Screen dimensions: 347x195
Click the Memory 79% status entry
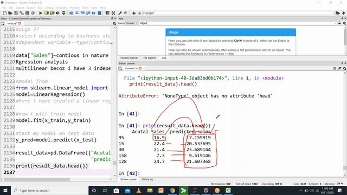click(x=334, y=184)
